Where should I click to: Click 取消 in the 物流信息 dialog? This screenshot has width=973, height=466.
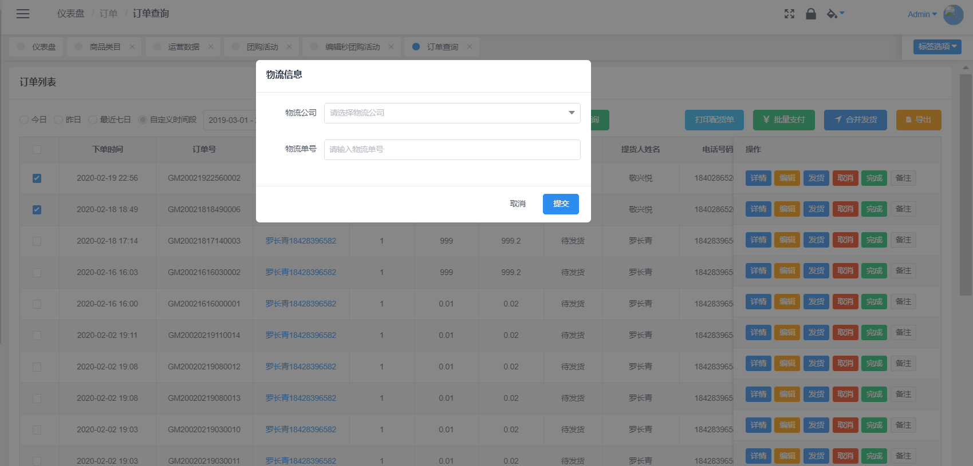pos(518,204)
